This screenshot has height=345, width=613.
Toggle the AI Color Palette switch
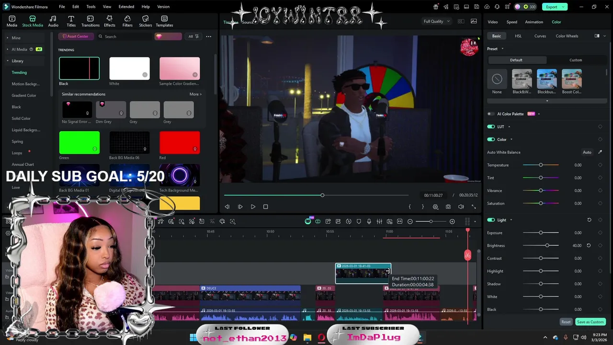(x=491, y=114)
